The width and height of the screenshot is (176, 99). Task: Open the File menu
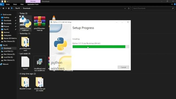[2, 4]
